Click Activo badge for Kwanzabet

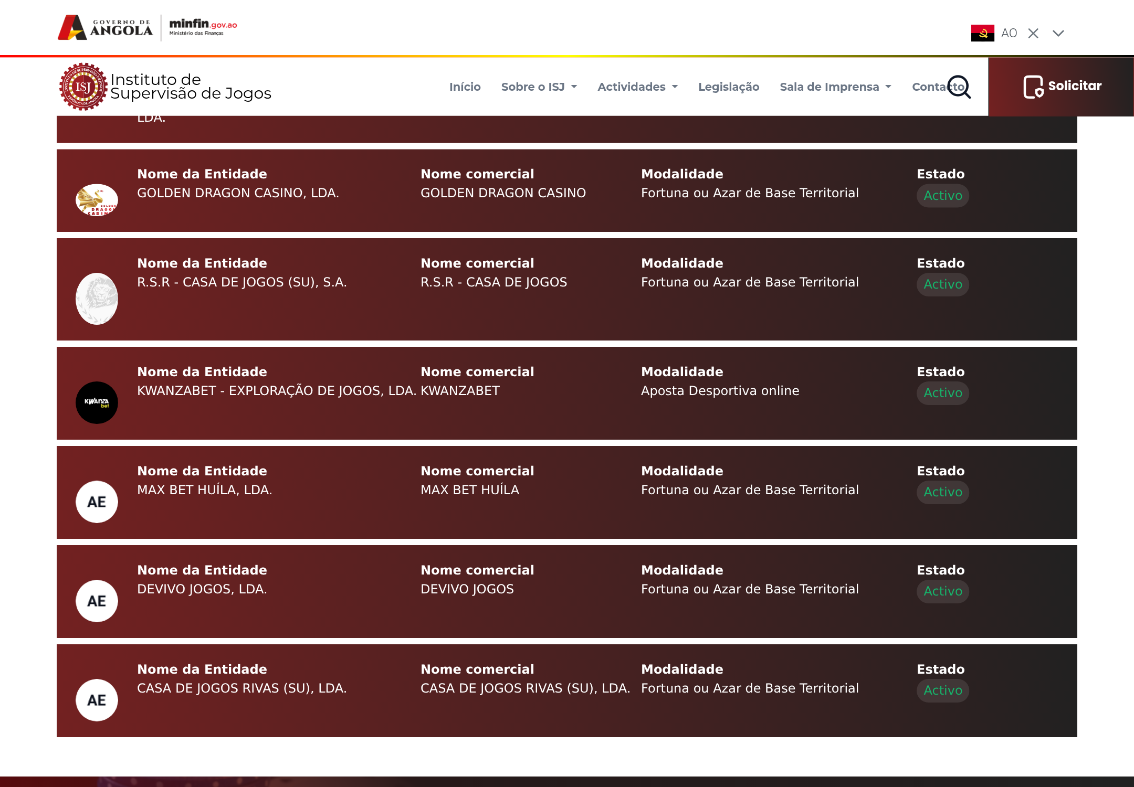click(x=943, y=393)
